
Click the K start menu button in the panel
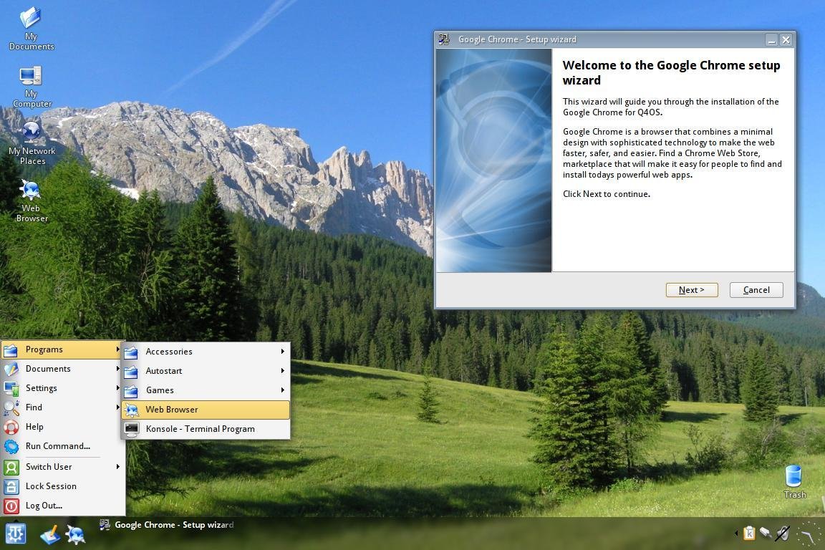click(15, 534)
